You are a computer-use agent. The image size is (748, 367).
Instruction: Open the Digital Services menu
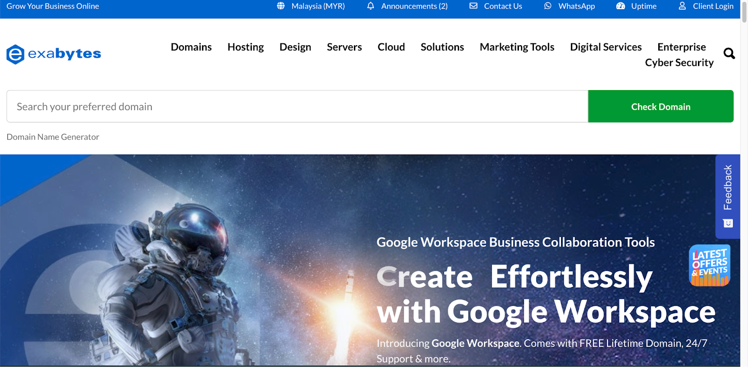[606, 47]
